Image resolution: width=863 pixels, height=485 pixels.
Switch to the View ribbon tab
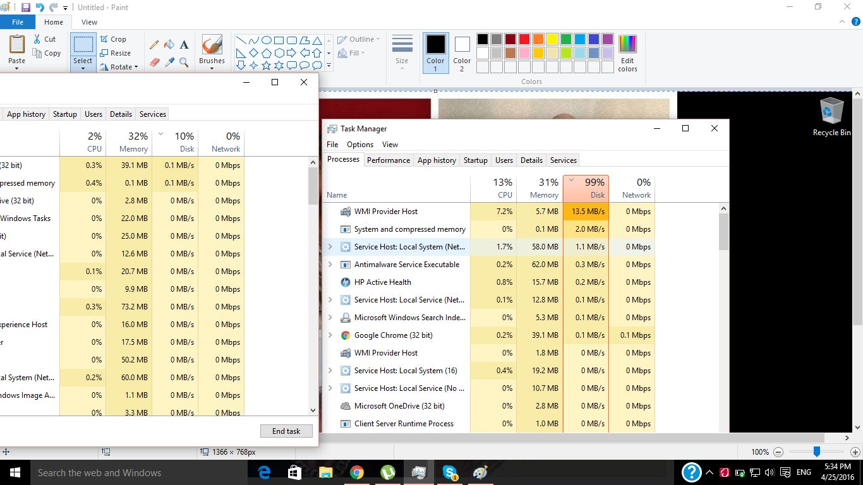click(89, 22)
